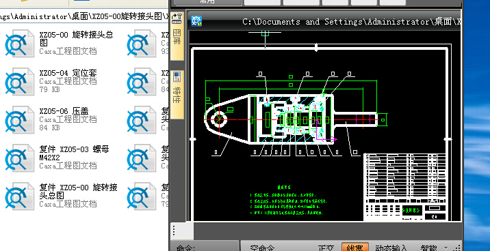Click the pivot hole circle at the red centerline crossing
The height and width of the screenshot is (251, 490).
pos(219,119)
